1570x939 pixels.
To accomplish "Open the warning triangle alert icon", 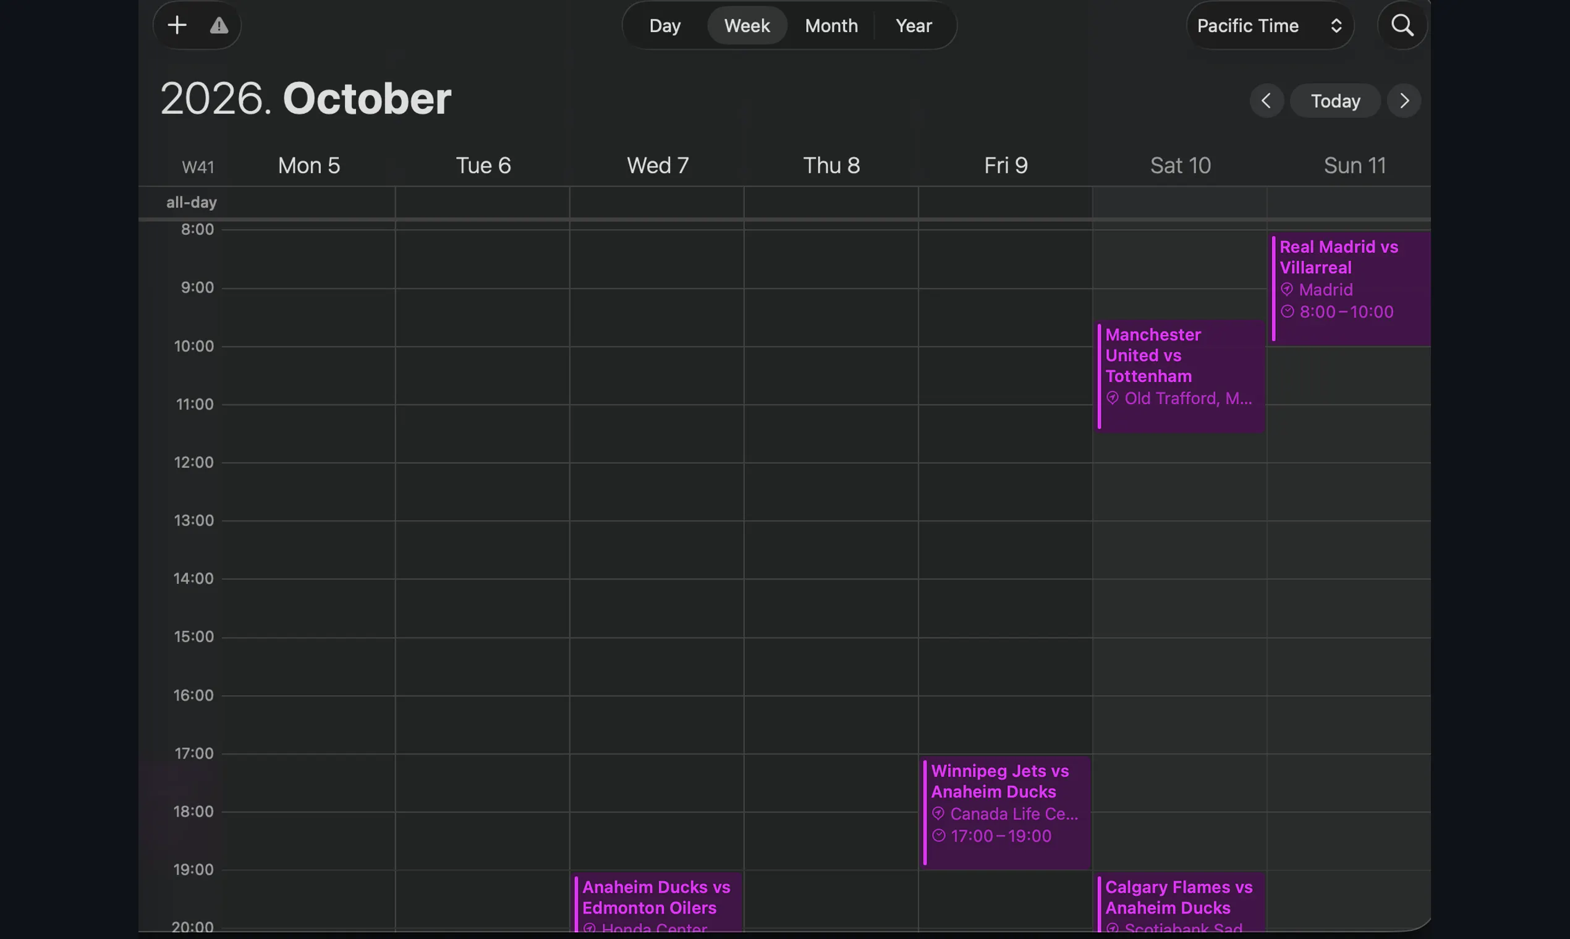I will [219, 25].
